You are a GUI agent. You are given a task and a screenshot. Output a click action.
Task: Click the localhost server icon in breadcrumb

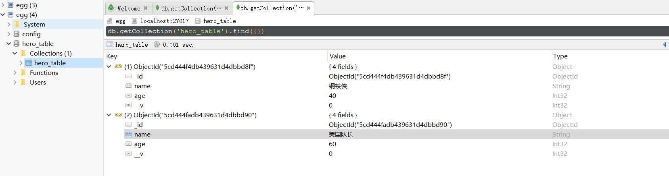tap(134, 21)
